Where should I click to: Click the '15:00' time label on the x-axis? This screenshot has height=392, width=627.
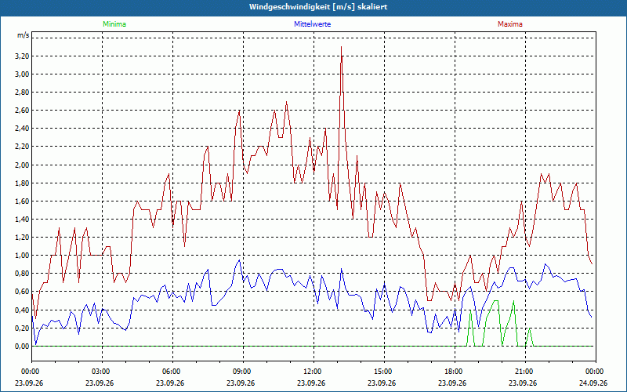point(384,372)
